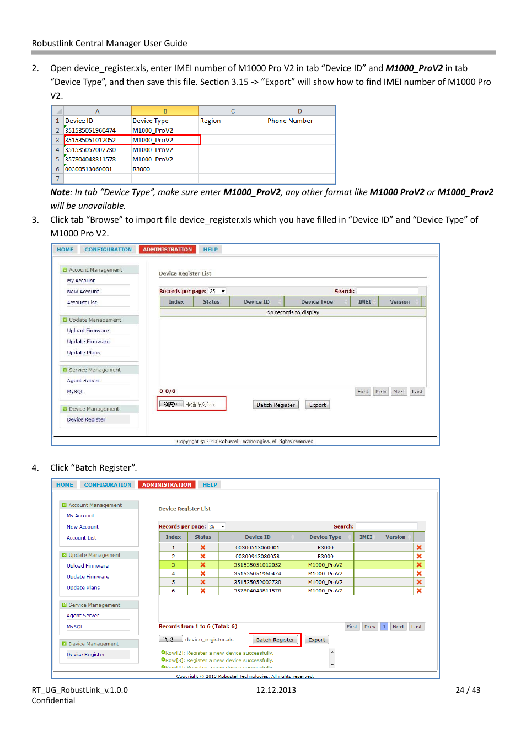The height and width of the screenshot is (744, 526).
Task: Sort by Device ID in populated list
Action: [x=258, y=537]
